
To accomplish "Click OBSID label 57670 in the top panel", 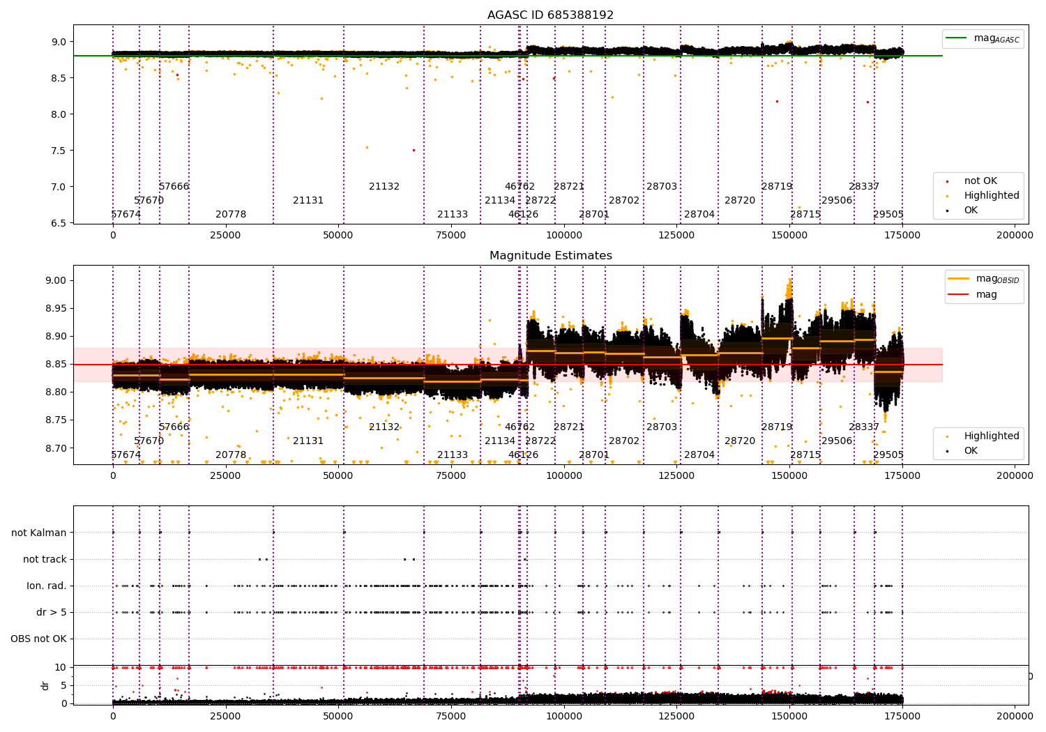I will (149, 201).
